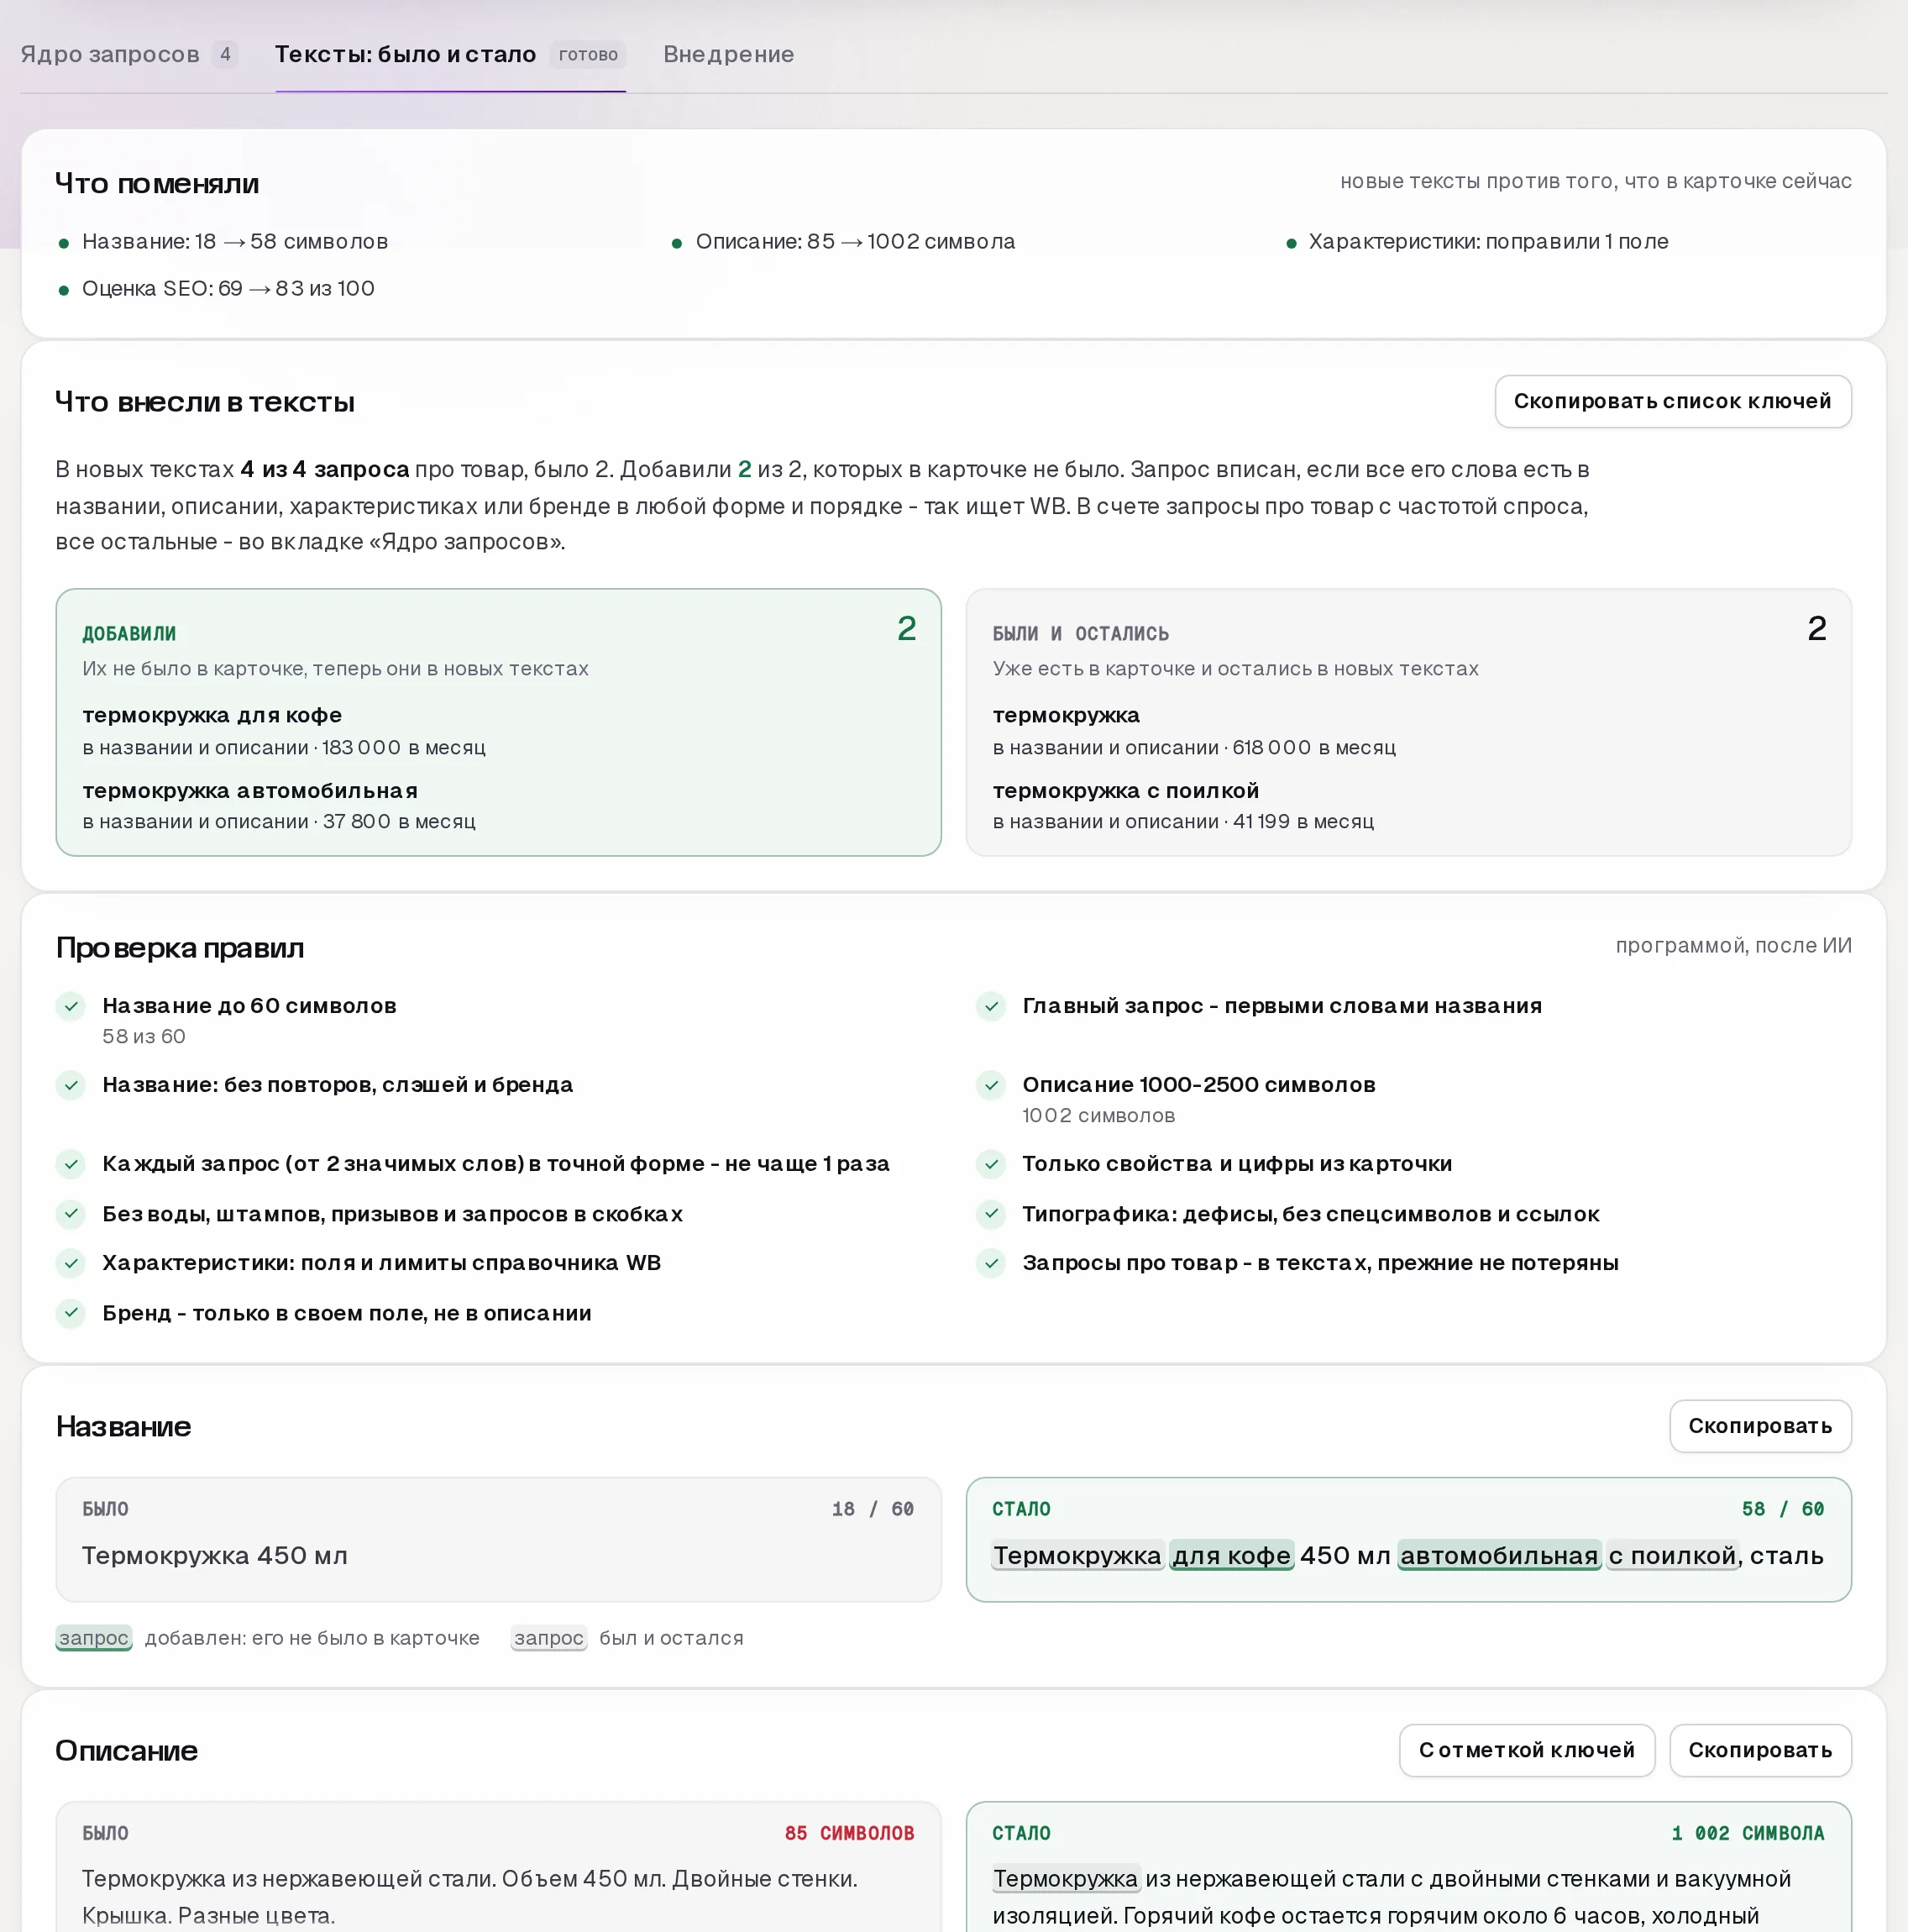Screen dimensions: 1908x1932
Task: Click check icon for Каждый запрос в точной форме
Action: (71, 1164)
